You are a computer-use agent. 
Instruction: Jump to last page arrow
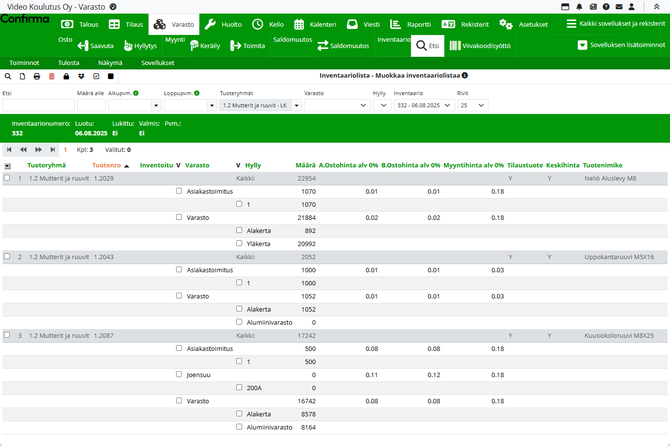coord(52,150)
